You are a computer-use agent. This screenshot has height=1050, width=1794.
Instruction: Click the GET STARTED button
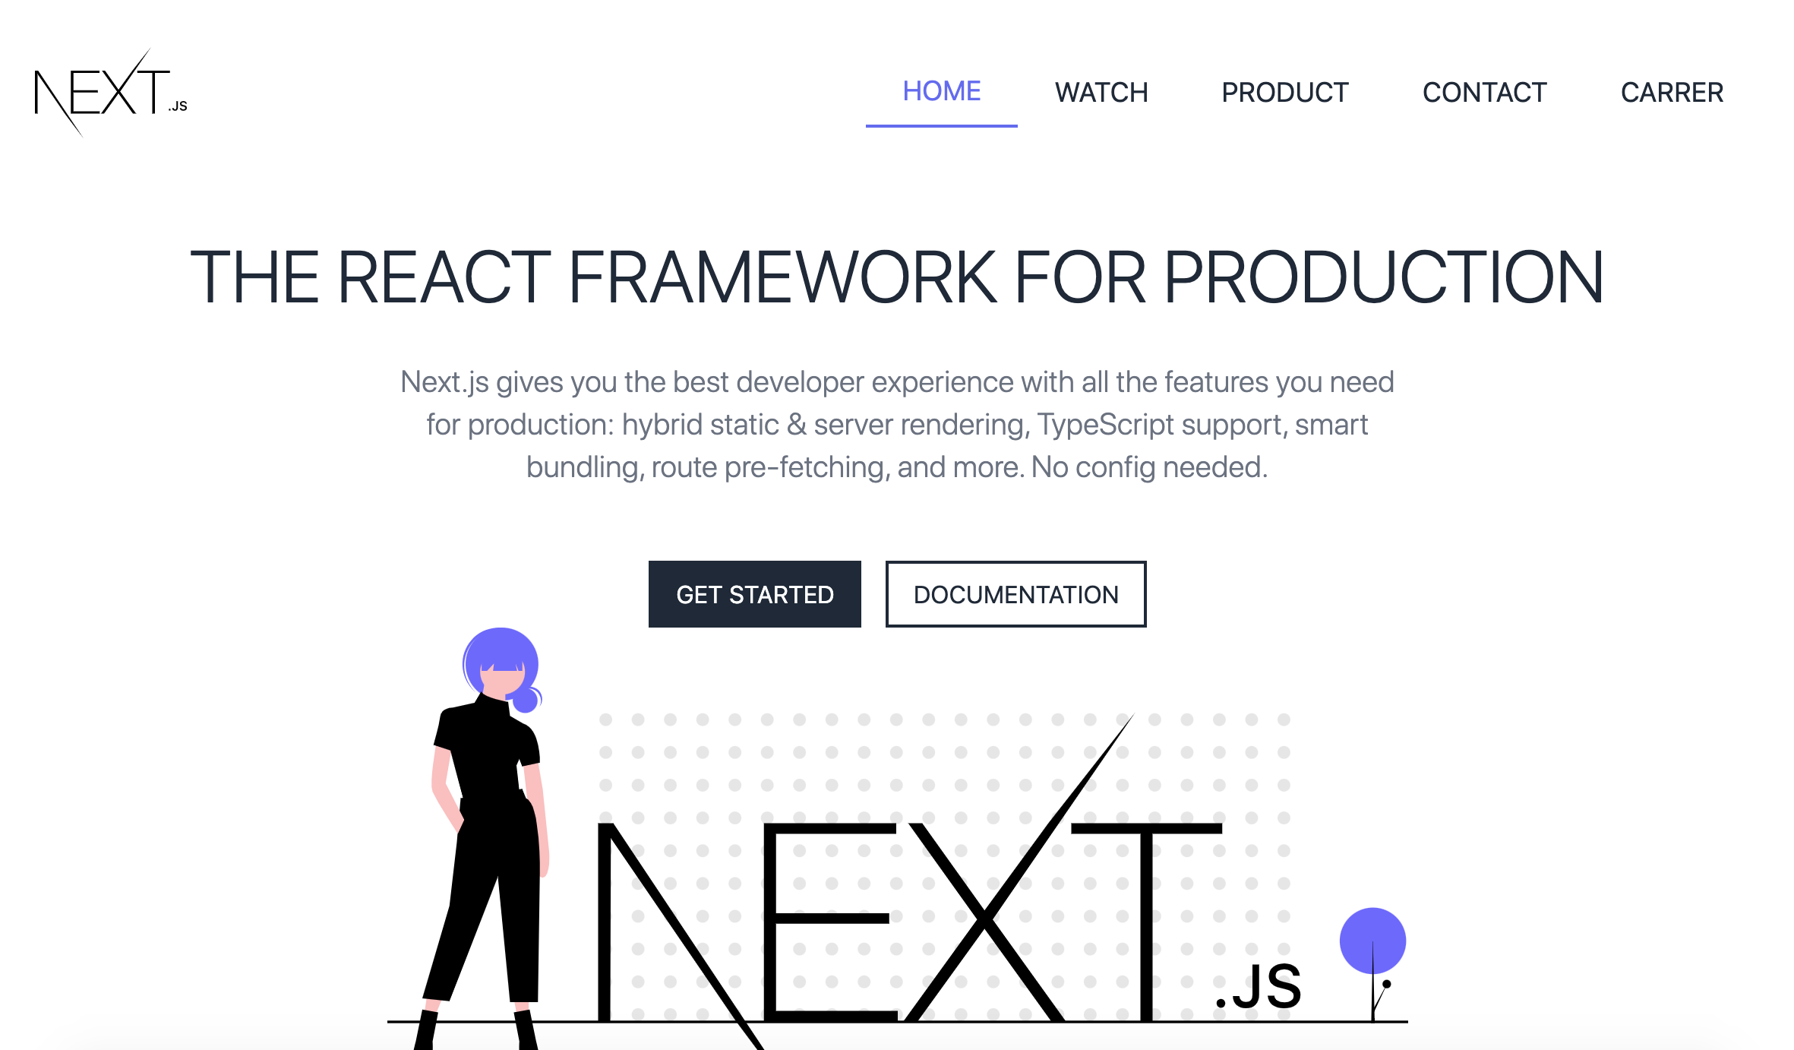click(753, 593)
